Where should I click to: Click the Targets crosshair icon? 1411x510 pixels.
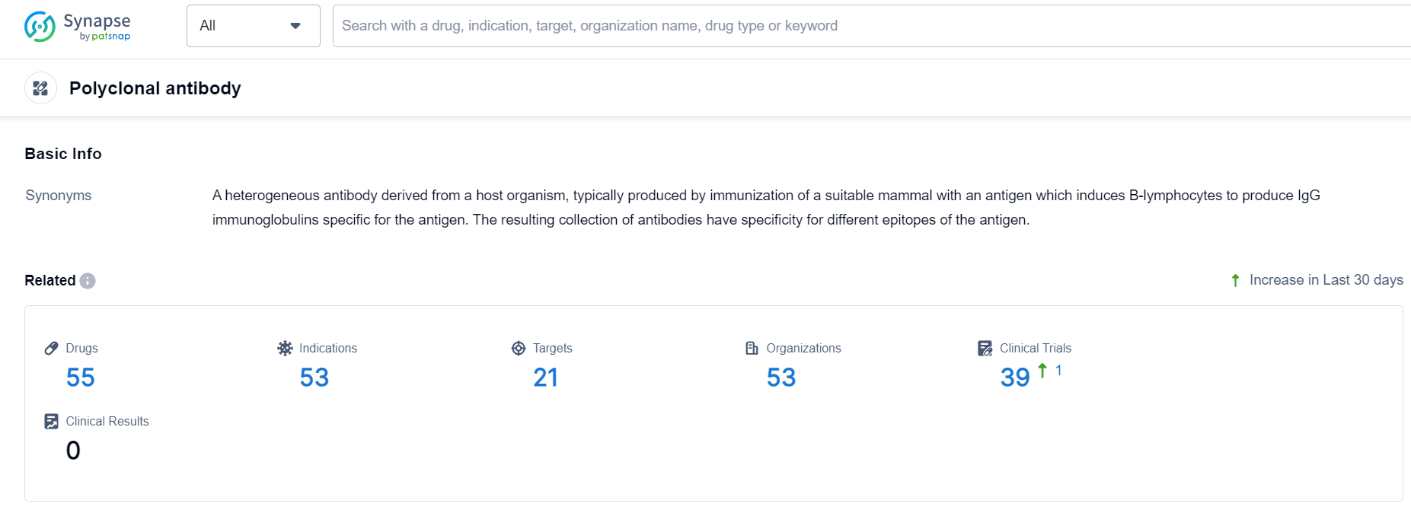(x=519, y=348)
